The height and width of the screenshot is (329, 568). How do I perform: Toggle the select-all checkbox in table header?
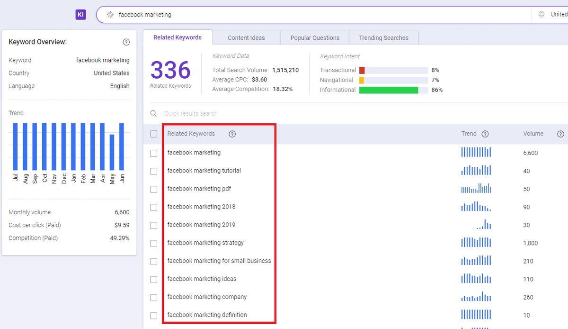tap(154, 134)
